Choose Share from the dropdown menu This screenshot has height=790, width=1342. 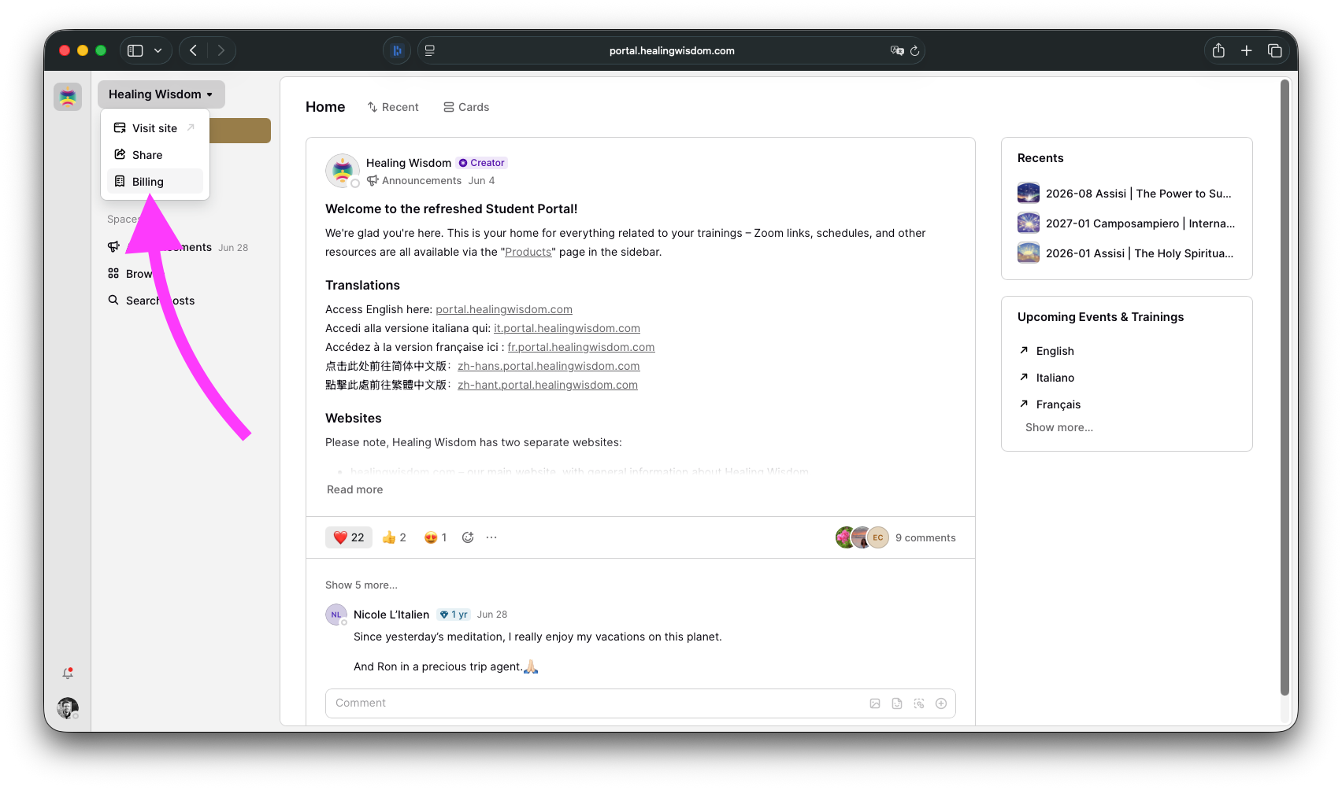click(x=155, y=155)
